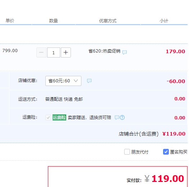Toggle the 运费险 seller-gift checkbox
The height and width of the screenshot is (187, 189).
pos(48,117)
